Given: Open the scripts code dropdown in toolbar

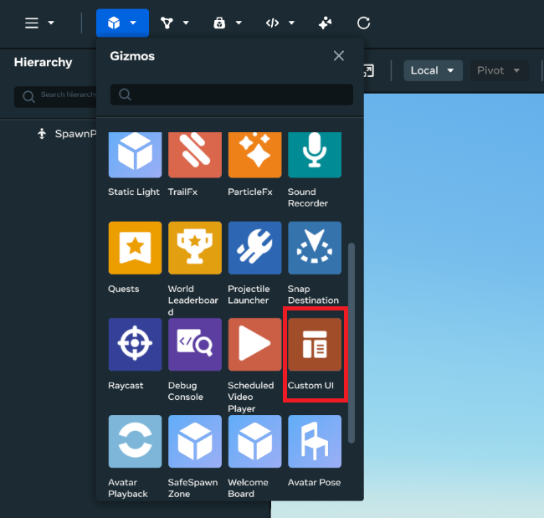Looking at the screenshot, I should coord(280,23).
